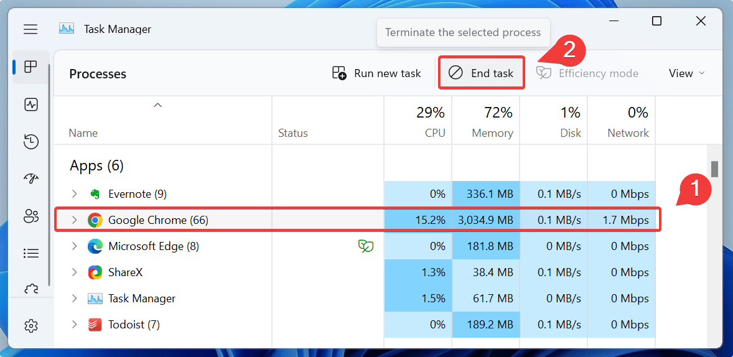The width and height of the screenshot is (733, 357).
Task: Expand the Evernote process group
Action: [74, 194]
